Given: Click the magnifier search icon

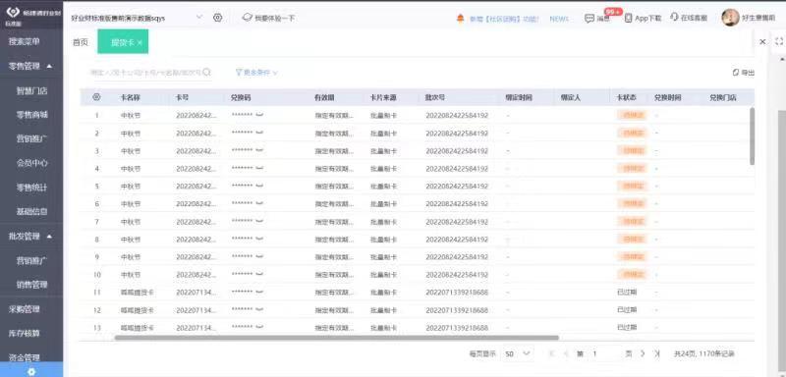Looking at the screenshot, I should (206, 73).
